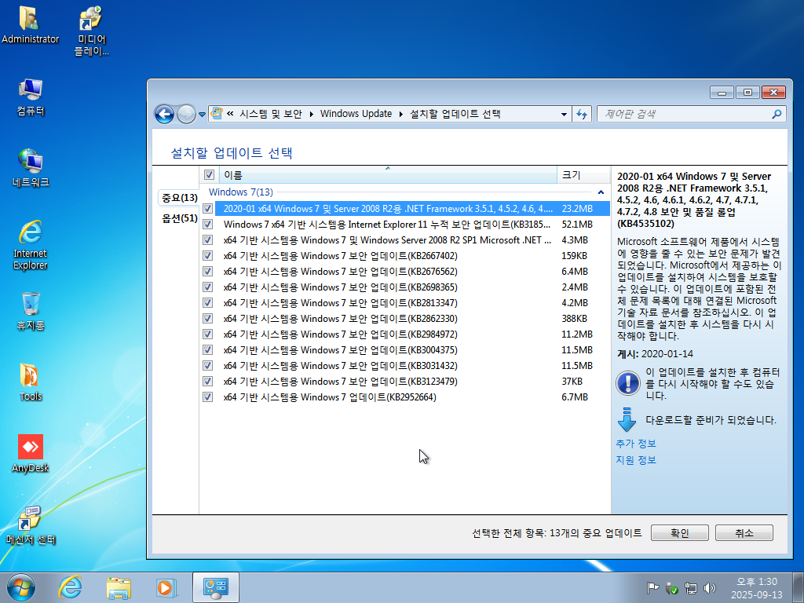Click the 52.1MB size value
Viewport: 804px width, 603px height.
[577, 225]
